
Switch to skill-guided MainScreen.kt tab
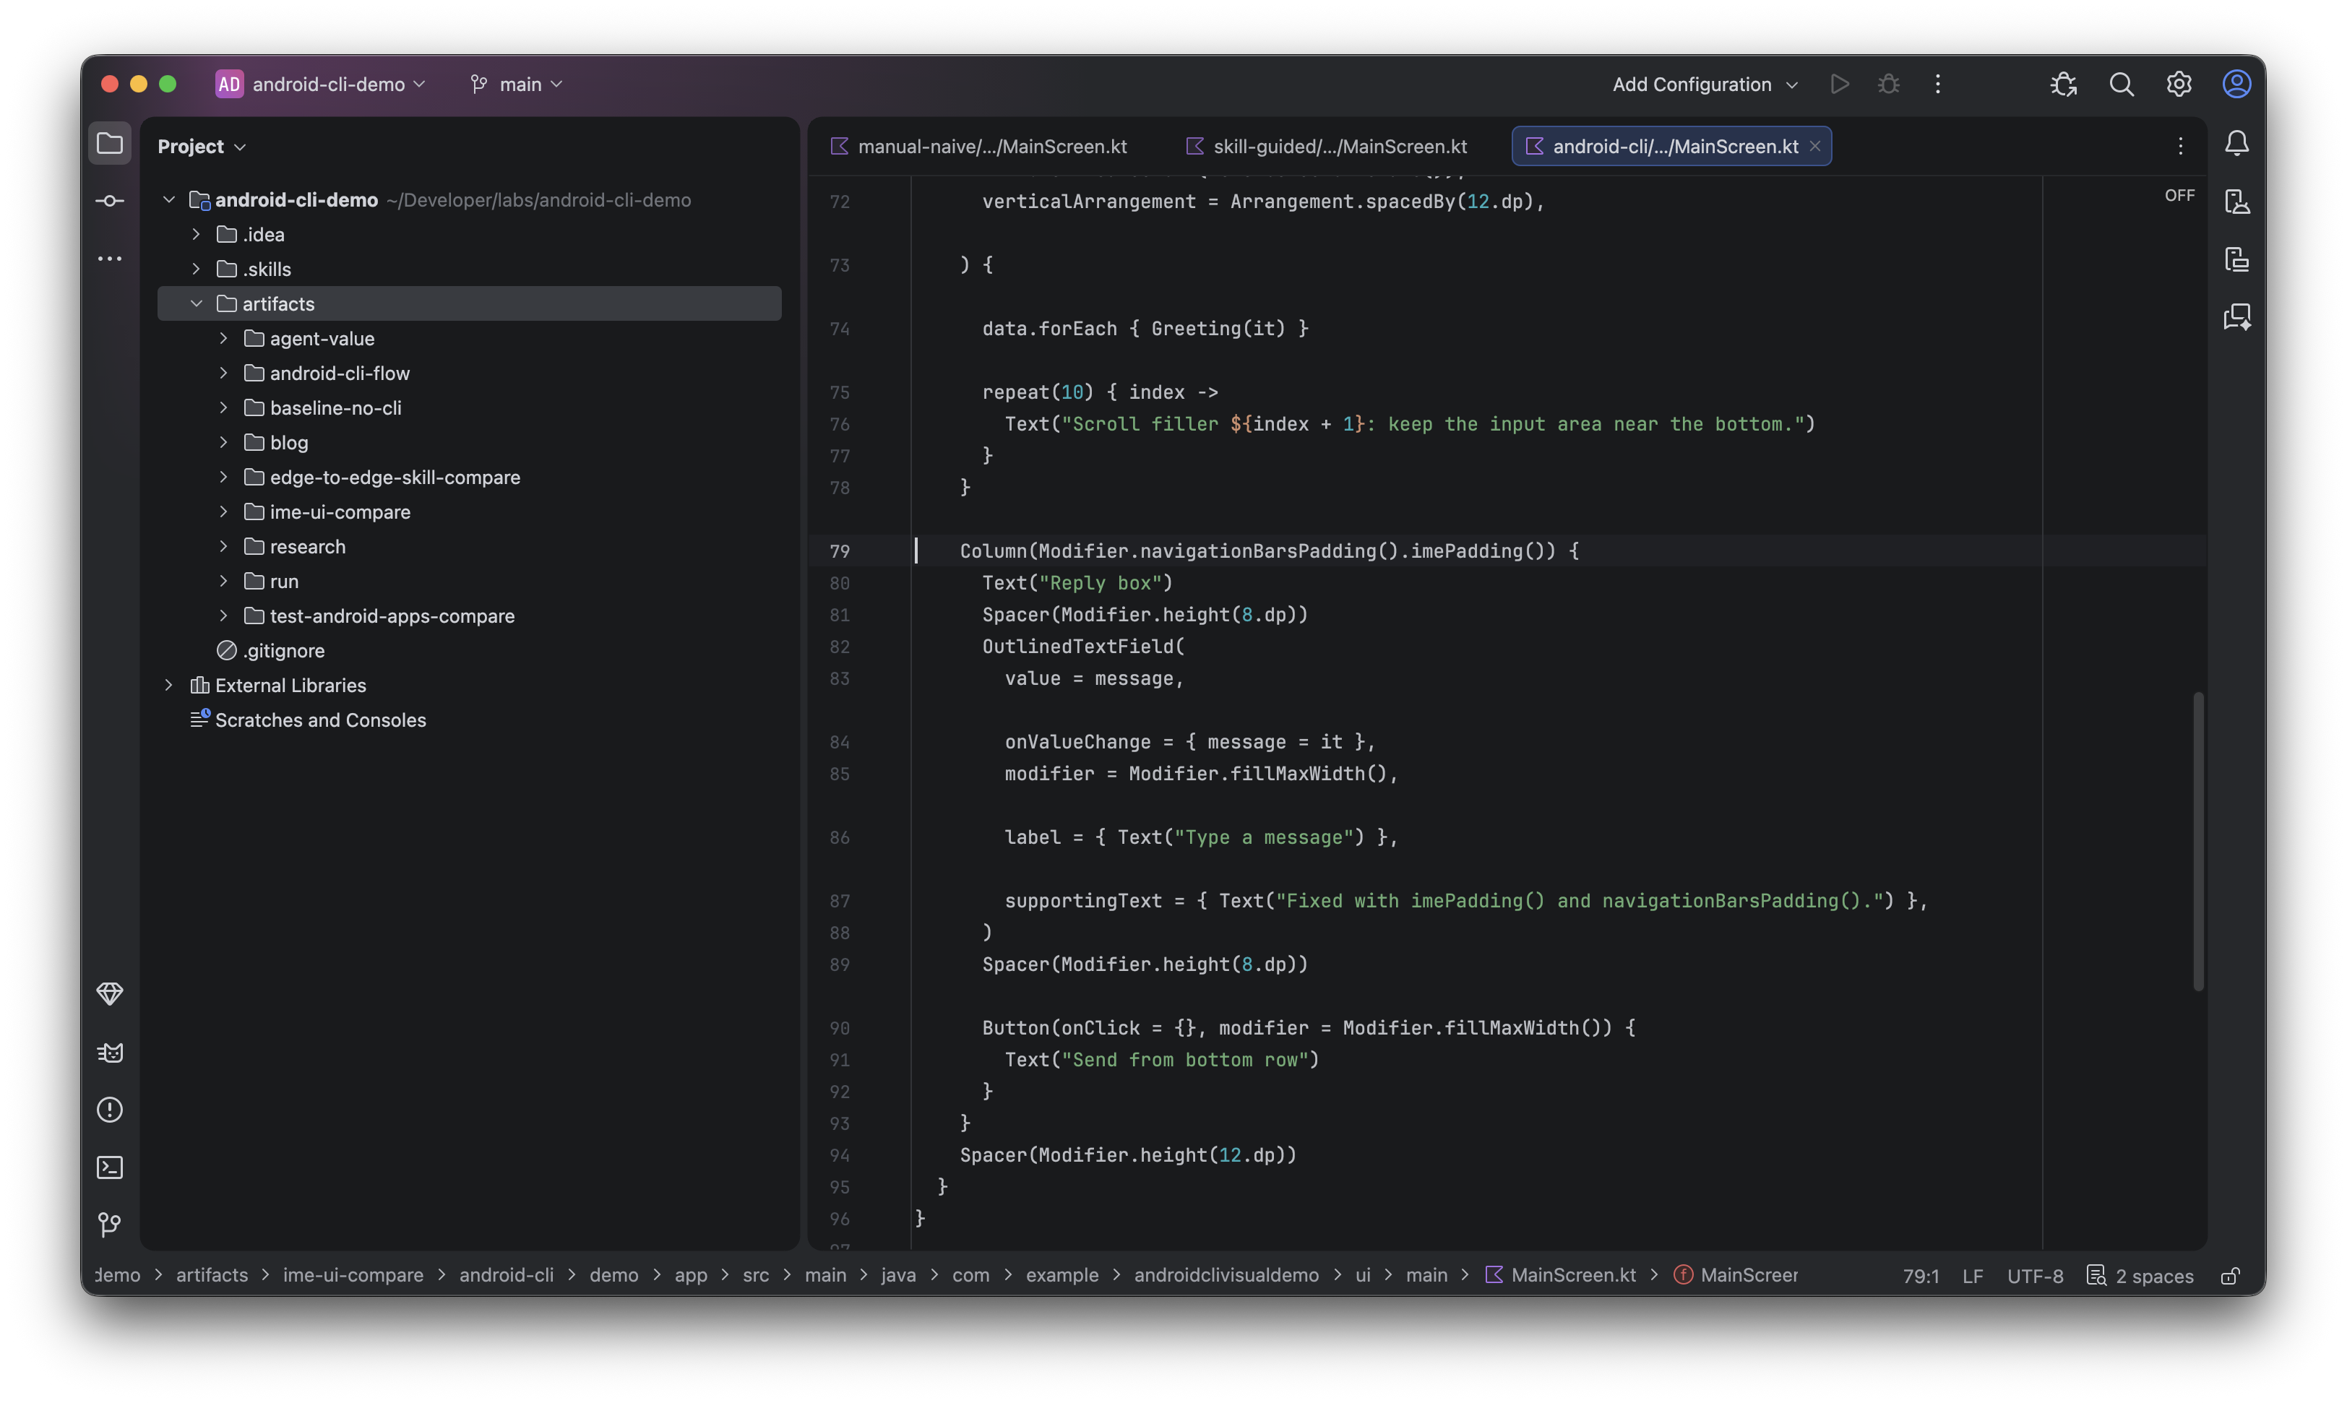(x=1327, y=147)
